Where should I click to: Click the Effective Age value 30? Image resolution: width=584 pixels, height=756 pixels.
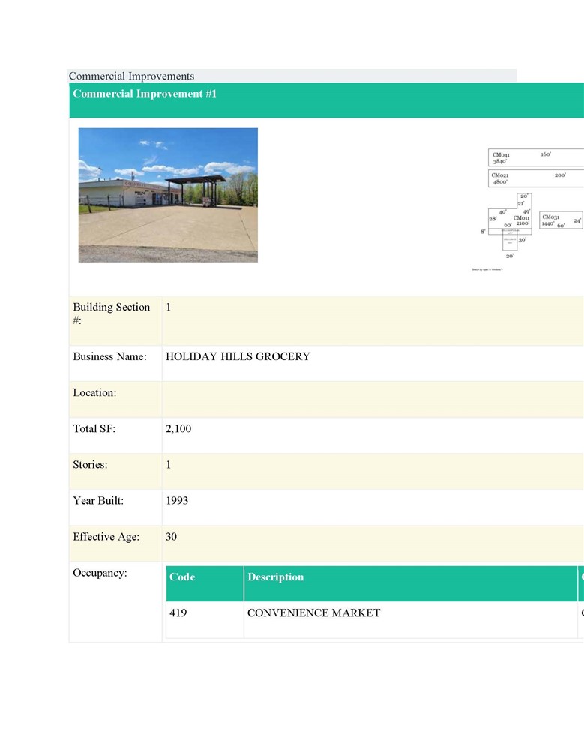[172, 537]
